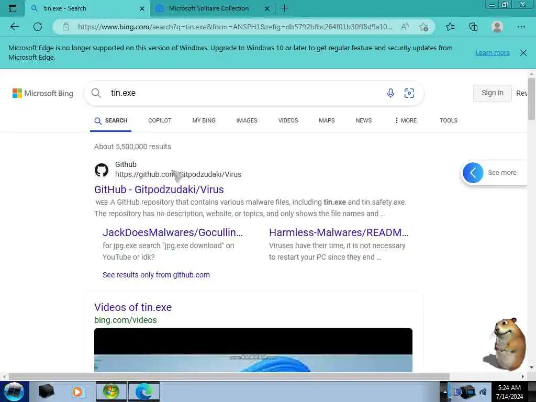Open the Harmless-Malwares/README result link
536x402 pixels.
pos(339,232)
